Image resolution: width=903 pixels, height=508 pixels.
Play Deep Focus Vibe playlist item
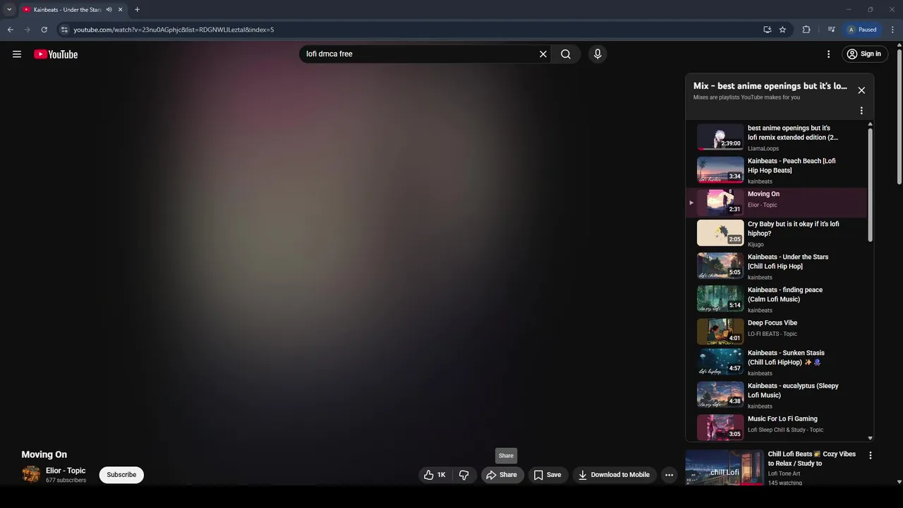[776, 331]
